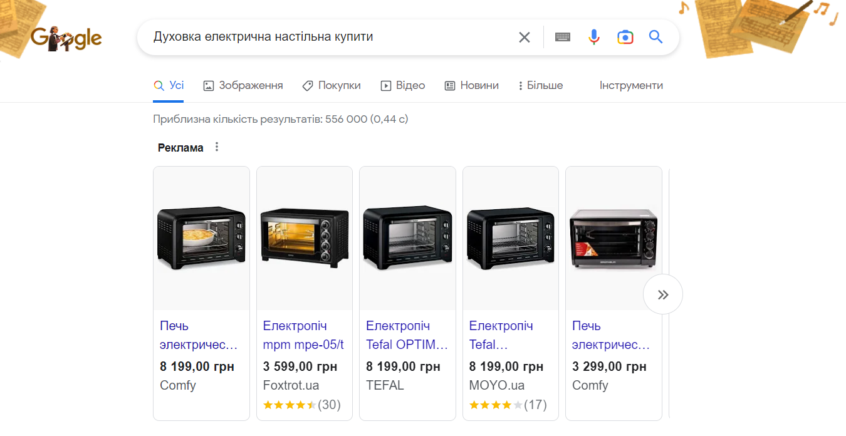Expand the Більше search options menu

pyautogui.click(x=540, y=86)
